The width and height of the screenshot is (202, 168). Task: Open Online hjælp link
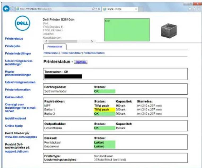click(x=14, y=126)
